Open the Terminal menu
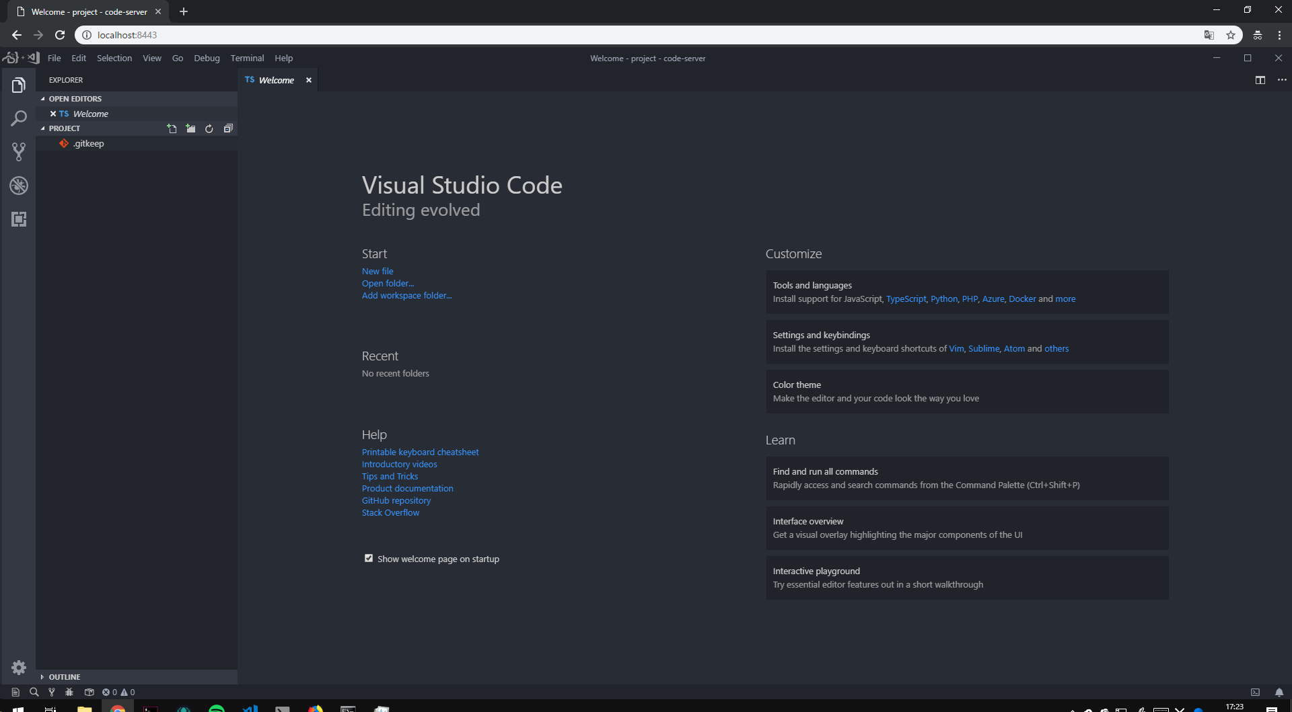1292x712 pixels. click(247, 58)
